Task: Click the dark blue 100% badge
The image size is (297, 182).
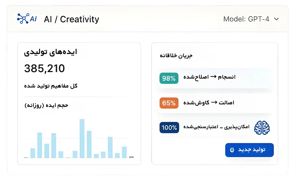Action: [169, 127]
